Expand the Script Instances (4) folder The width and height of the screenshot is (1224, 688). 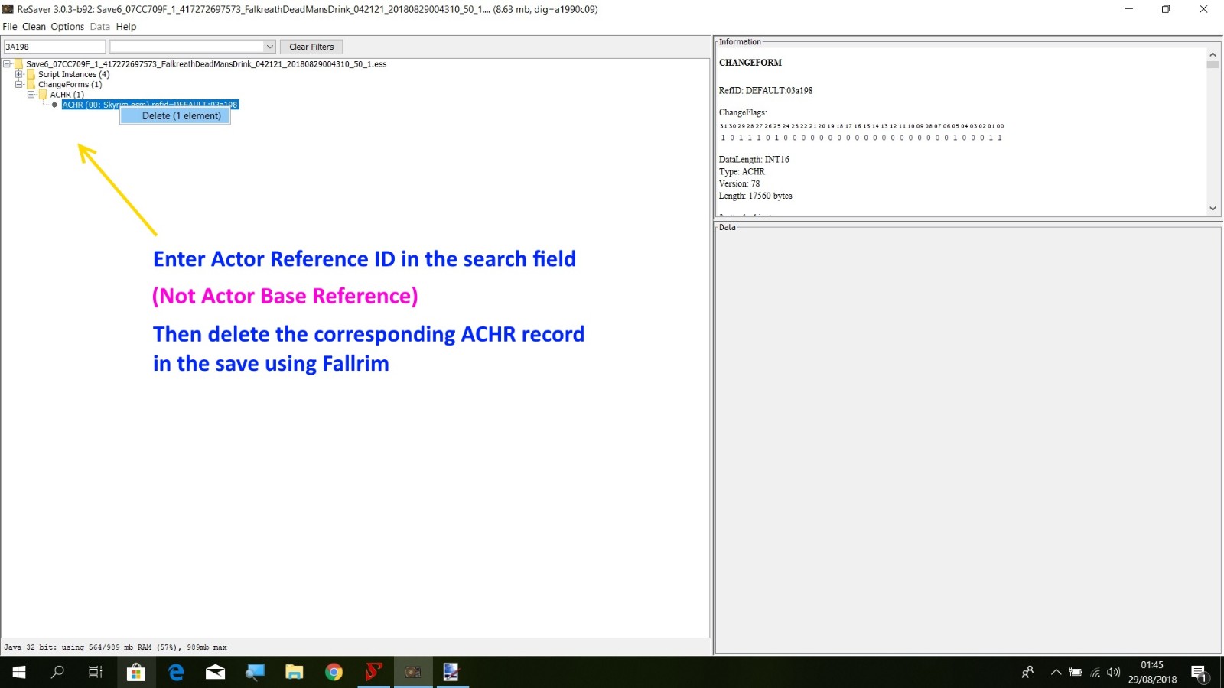(x=19, y=74)
